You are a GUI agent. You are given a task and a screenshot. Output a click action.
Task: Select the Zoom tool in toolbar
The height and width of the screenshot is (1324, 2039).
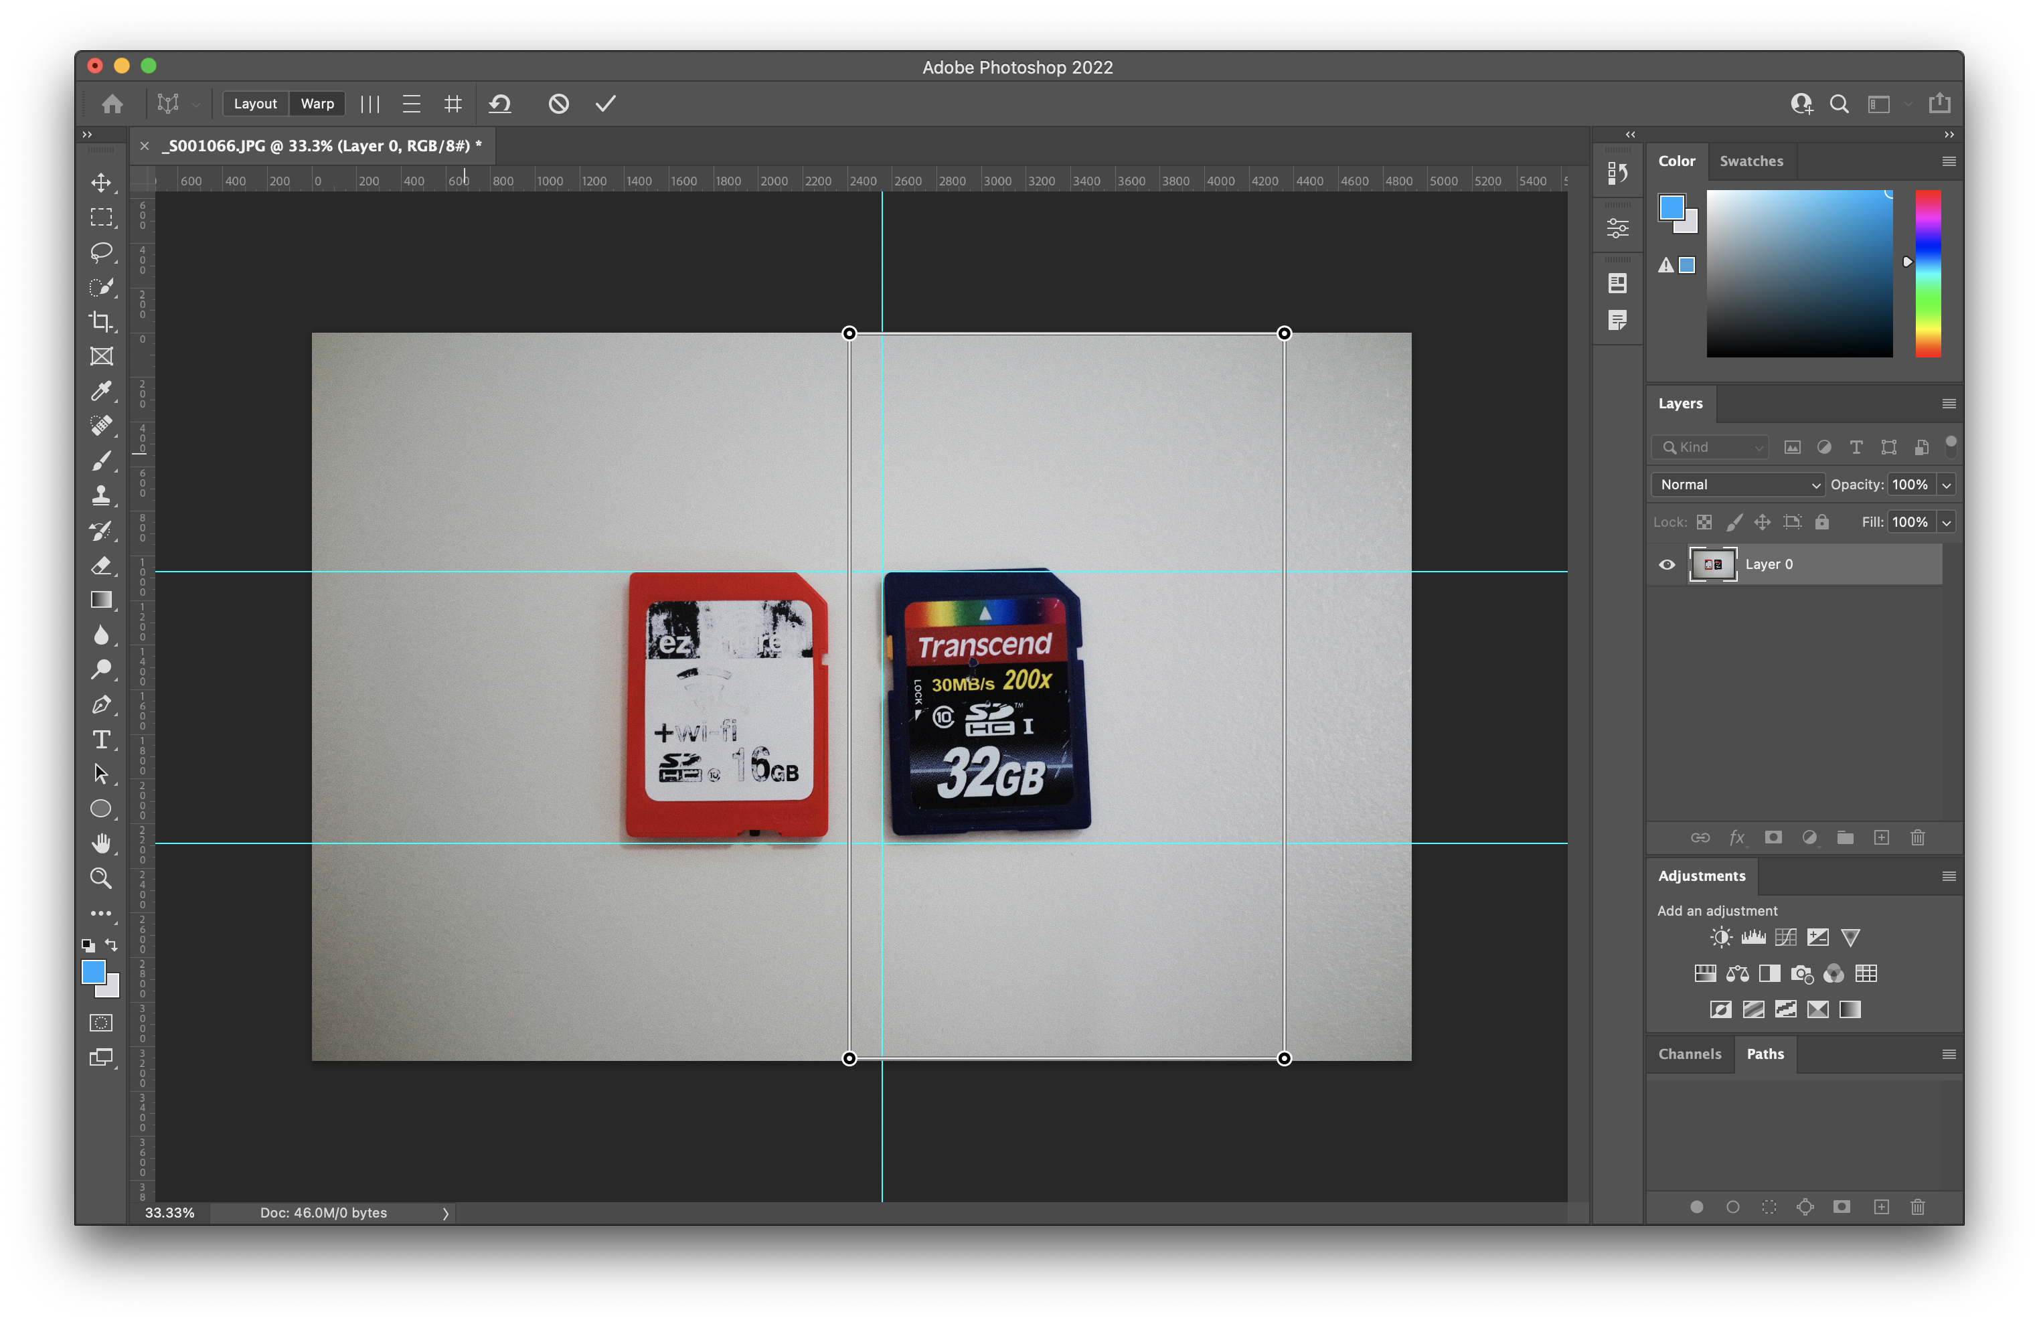coord(101,878)
